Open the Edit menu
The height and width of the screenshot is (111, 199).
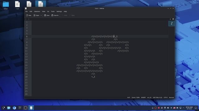(31, 11)
